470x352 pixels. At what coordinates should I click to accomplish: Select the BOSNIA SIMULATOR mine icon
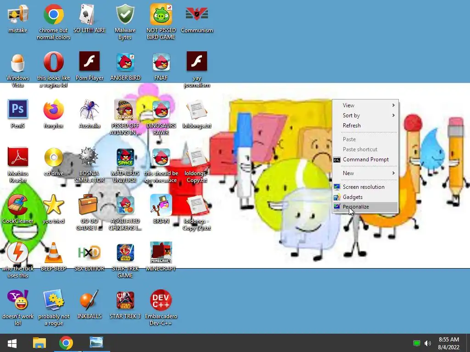click(89, 156)
